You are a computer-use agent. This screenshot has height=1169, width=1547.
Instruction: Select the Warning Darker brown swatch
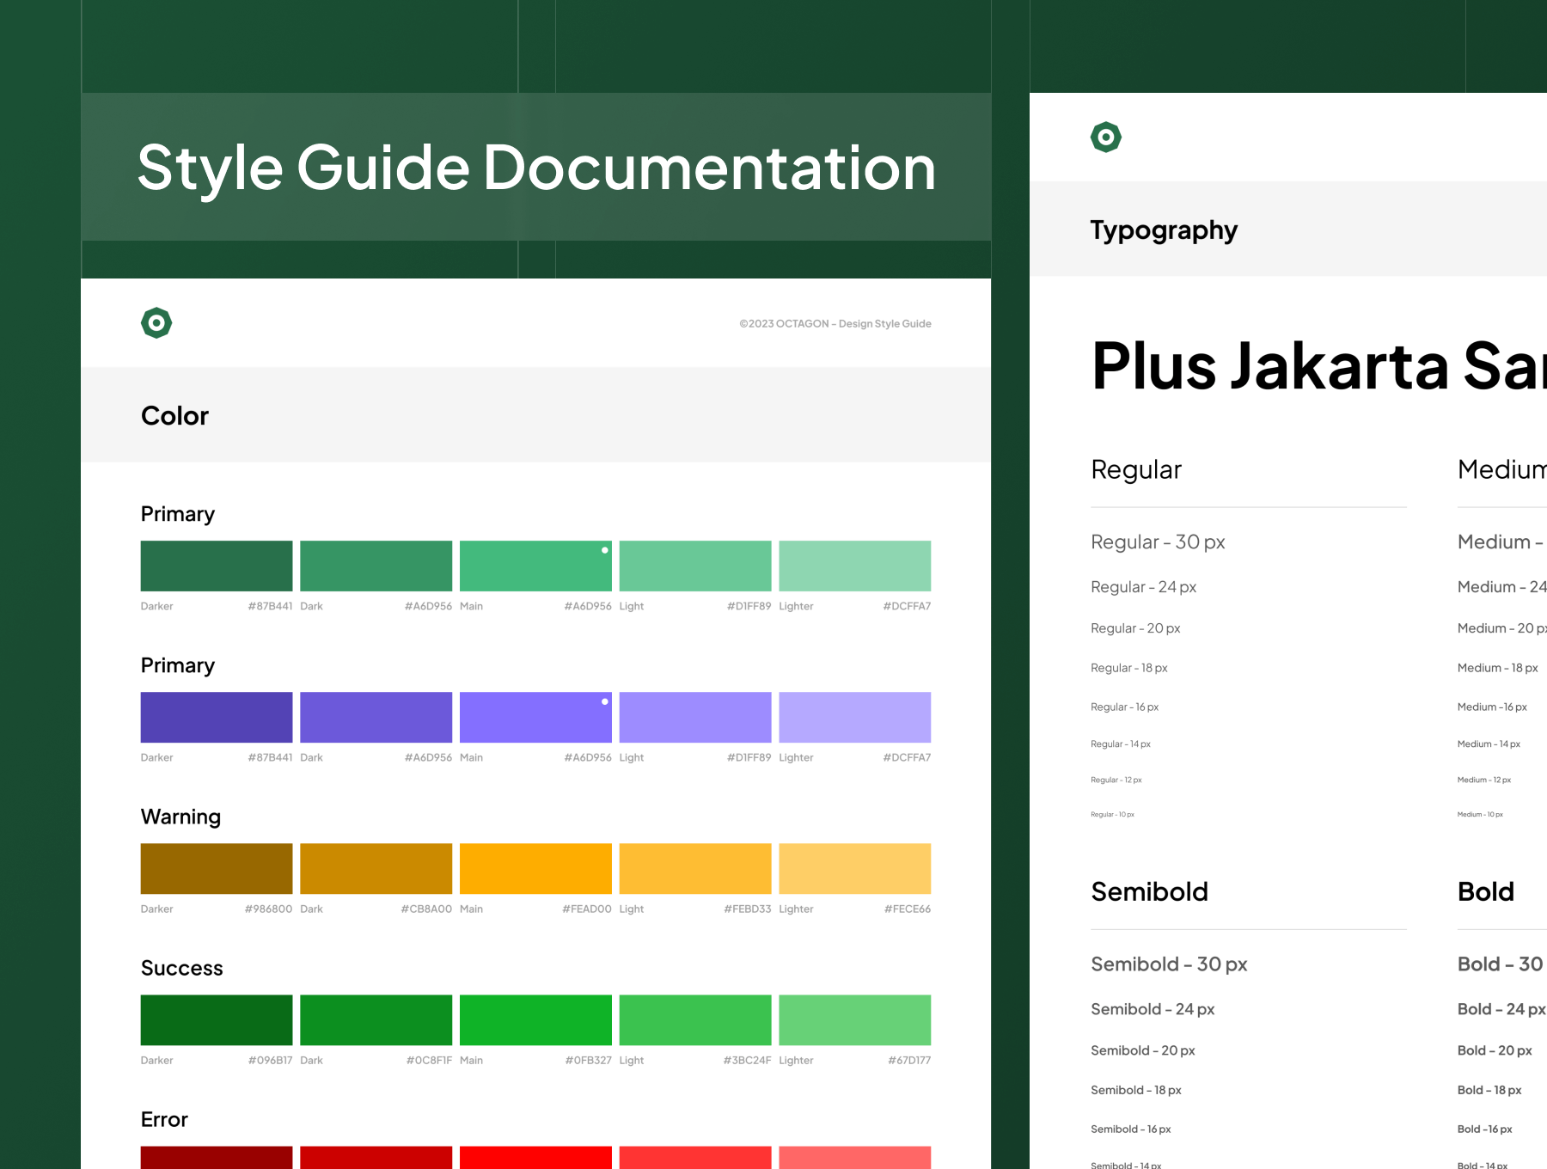(x=217, y=868)
